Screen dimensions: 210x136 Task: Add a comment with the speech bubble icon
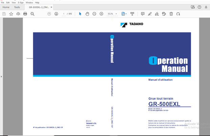(143, 14)
